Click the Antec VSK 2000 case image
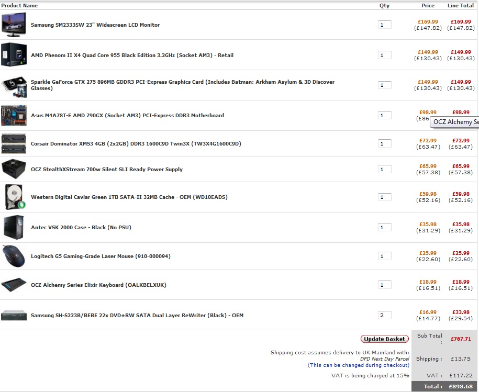Image resolution: width=479 pixels, height=392 pixels. pos(14,227)
